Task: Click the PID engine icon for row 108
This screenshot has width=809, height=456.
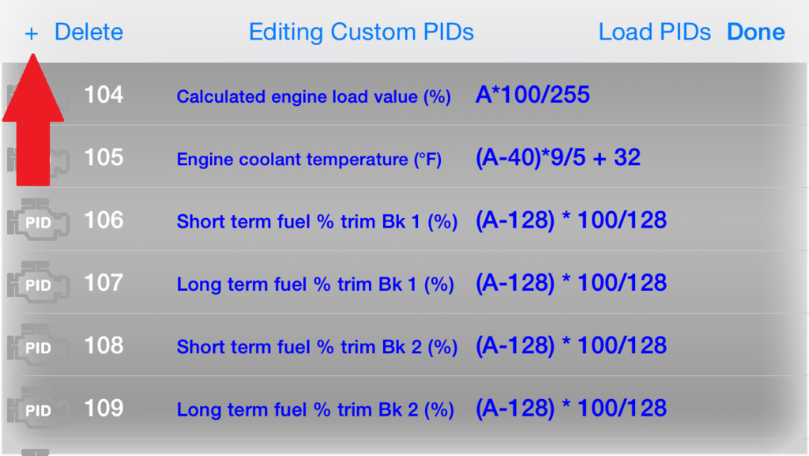Action: (38, 345)
